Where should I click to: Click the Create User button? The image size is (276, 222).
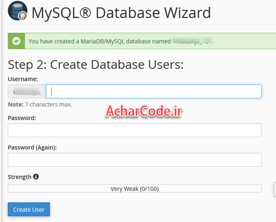point(29,209)
